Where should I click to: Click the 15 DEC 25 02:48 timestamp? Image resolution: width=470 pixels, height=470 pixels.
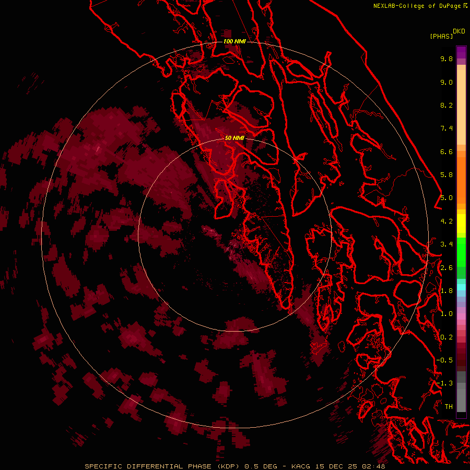click(x=350, y=466)
